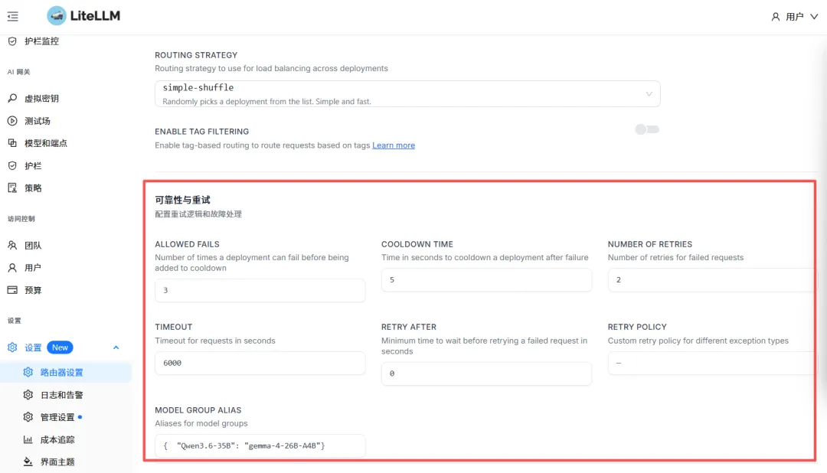This screenshot has height=473, width=827.
Task: Click the Learn more link
Action: point(394,145)
